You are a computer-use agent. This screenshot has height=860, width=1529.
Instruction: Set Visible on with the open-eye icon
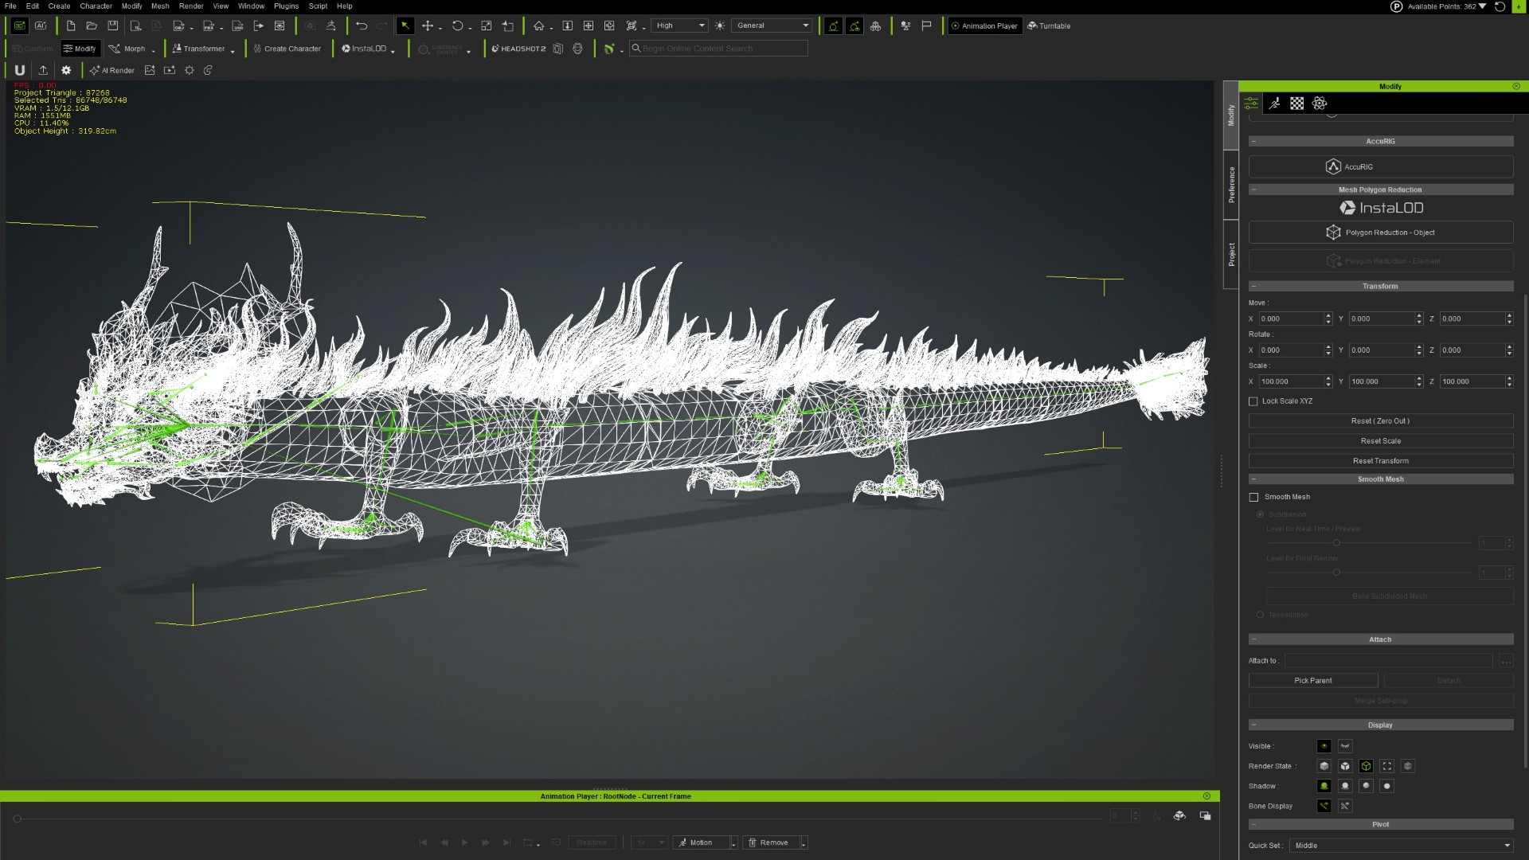pyautogui.click(x=1324, y=746)
